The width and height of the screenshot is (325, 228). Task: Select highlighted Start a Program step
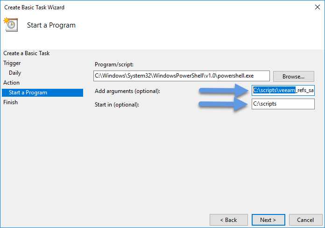point(42,93)
